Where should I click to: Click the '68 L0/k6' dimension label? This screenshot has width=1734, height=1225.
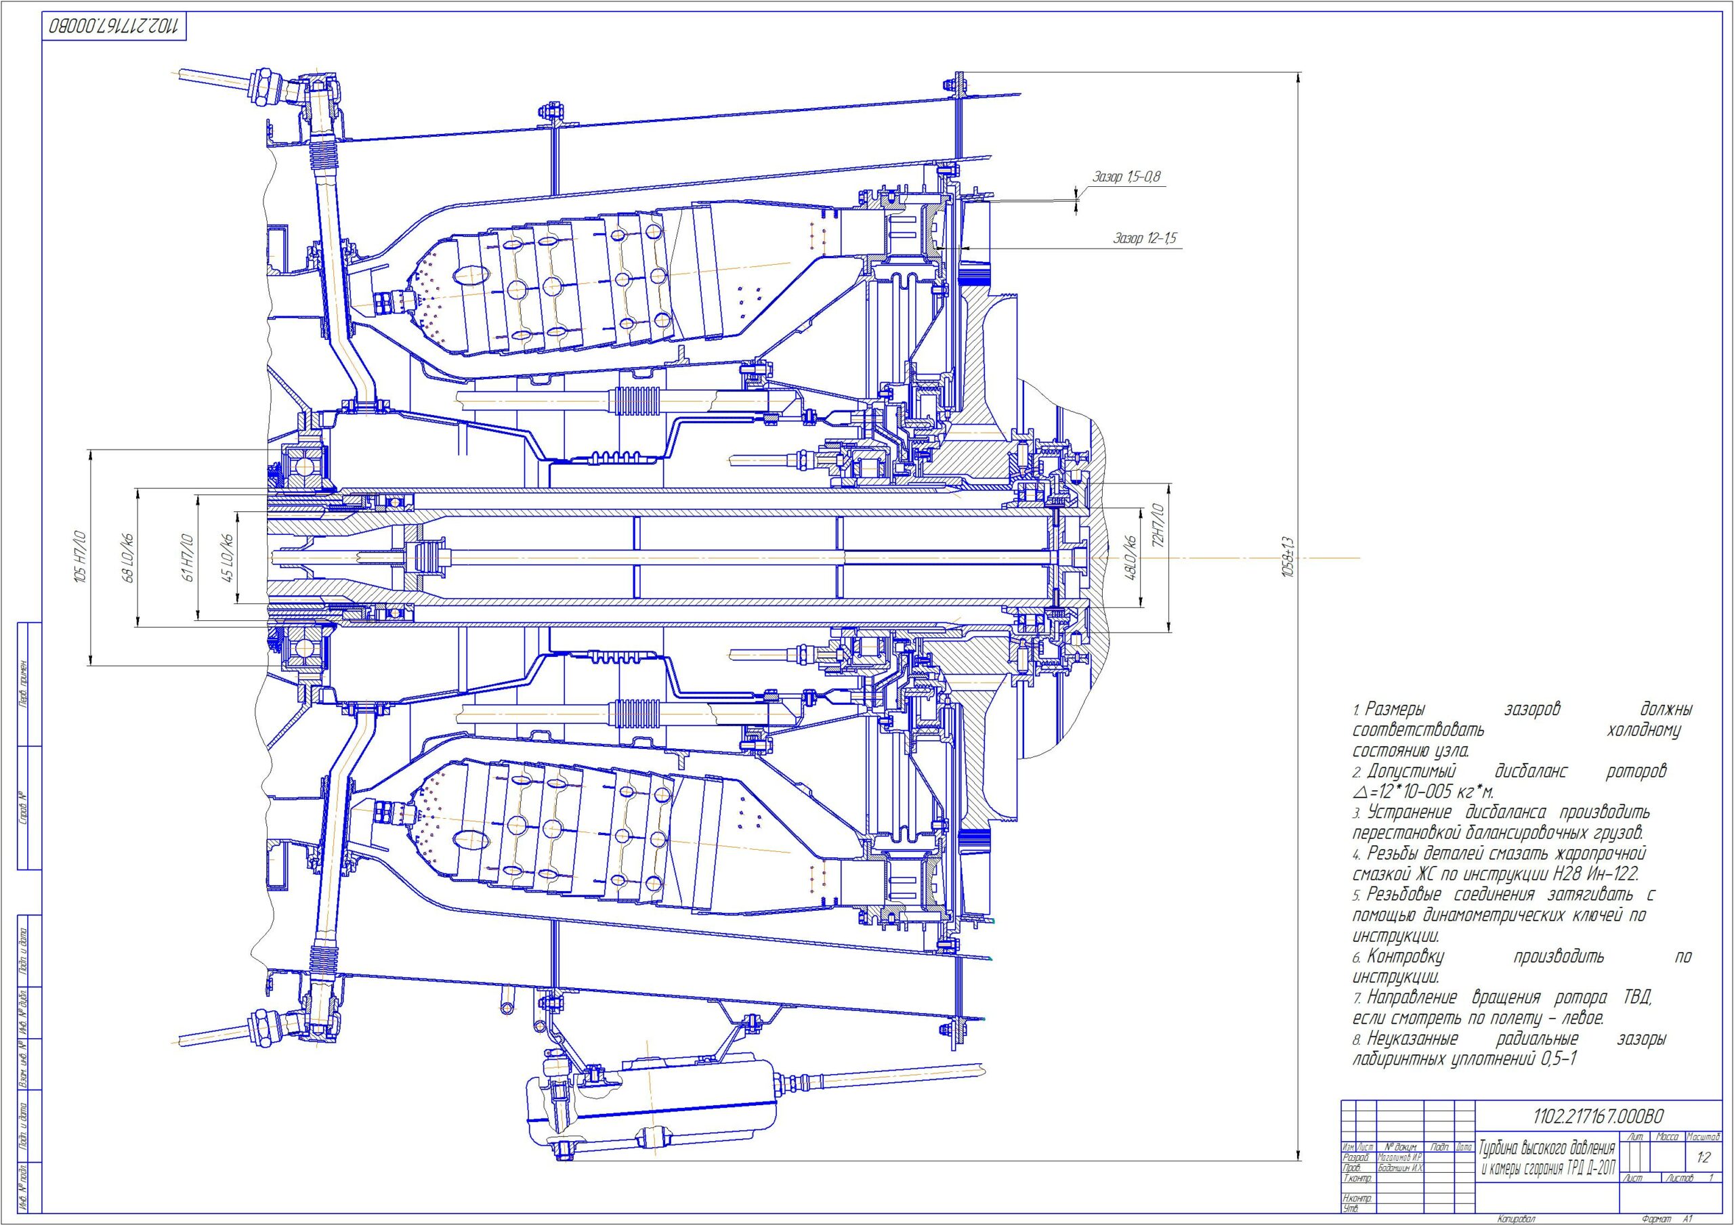pos(129,557)
